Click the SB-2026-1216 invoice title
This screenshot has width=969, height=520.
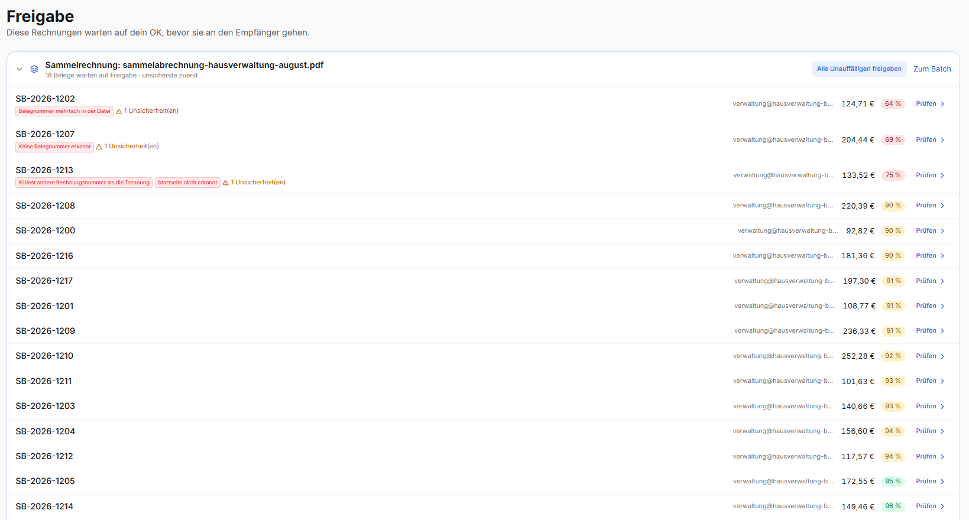point(44,256)
